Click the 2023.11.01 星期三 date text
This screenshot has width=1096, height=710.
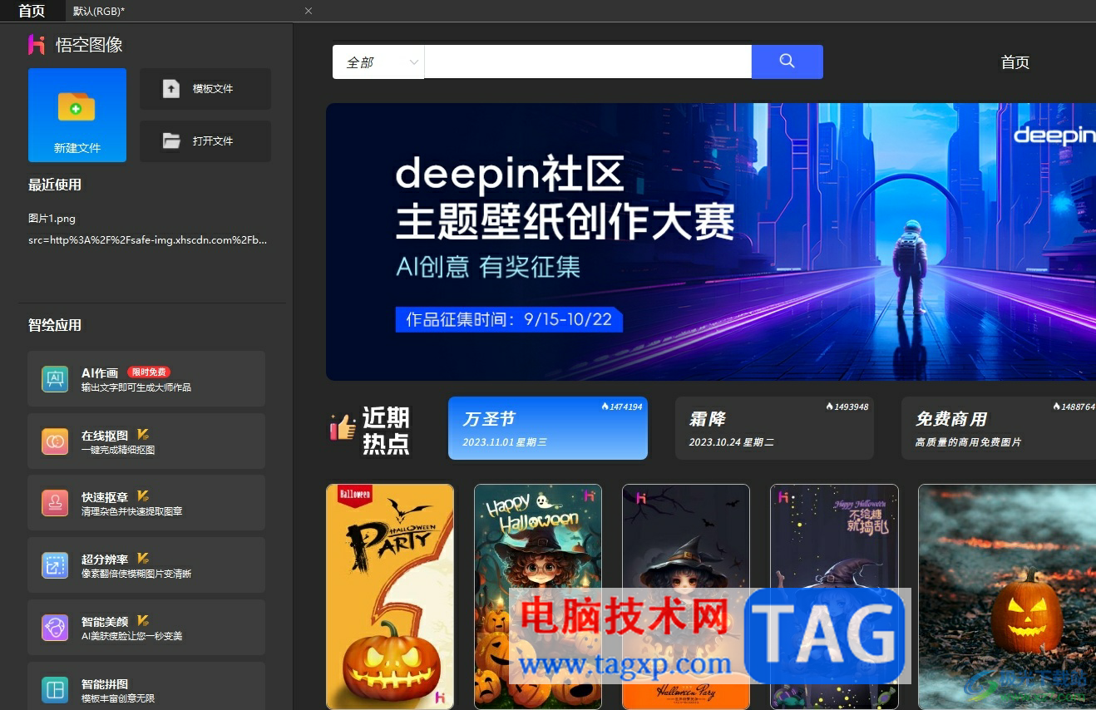click(505, 442)
